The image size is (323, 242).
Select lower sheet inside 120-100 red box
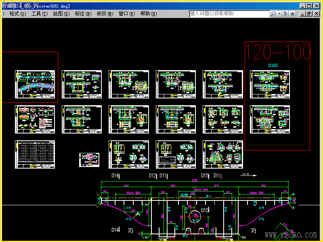tap(270, 119)
